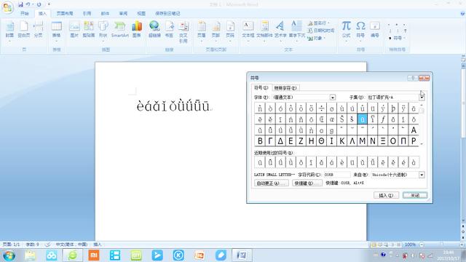Click the Insert (插入) dialog button
The height and width of the screenshot is (262, 466).
386,195
